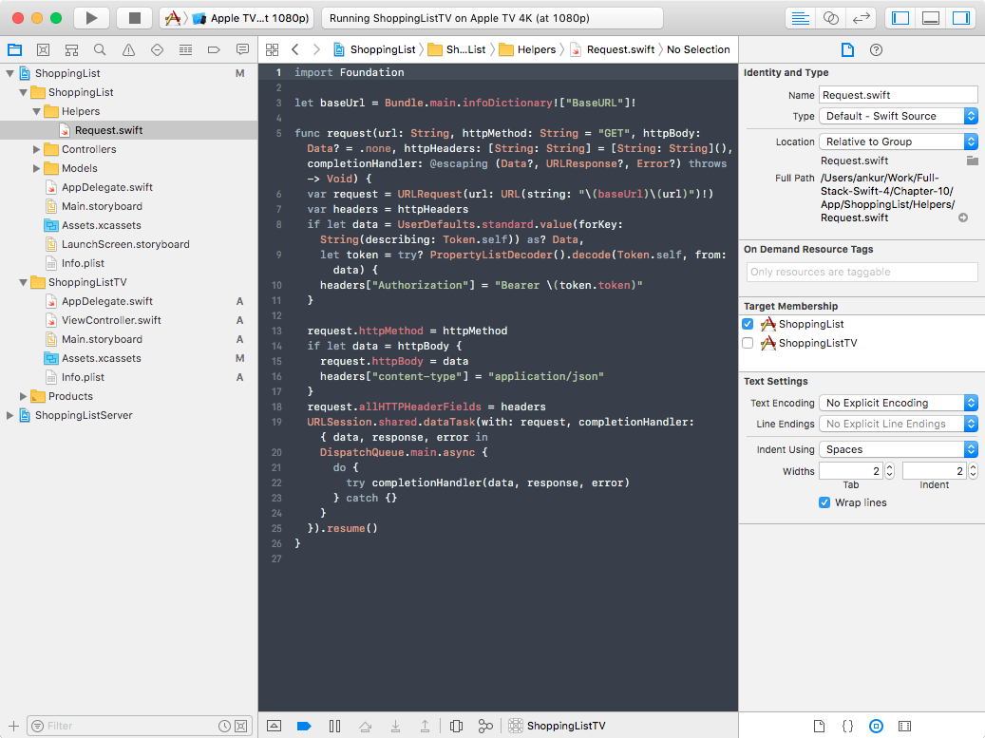Screen dimensions: 985x738
Task: Open Indent Using Spaces dropdown
Action: coord(899,449)
